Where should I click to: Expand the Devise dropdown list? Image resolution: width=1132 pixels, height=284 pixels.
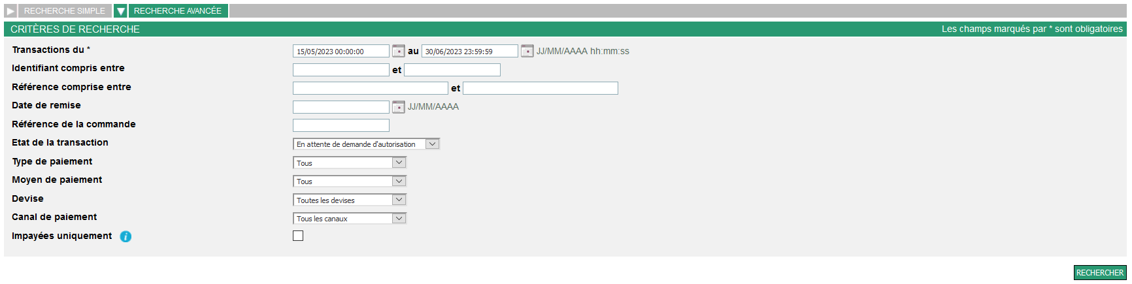[350, 200]
